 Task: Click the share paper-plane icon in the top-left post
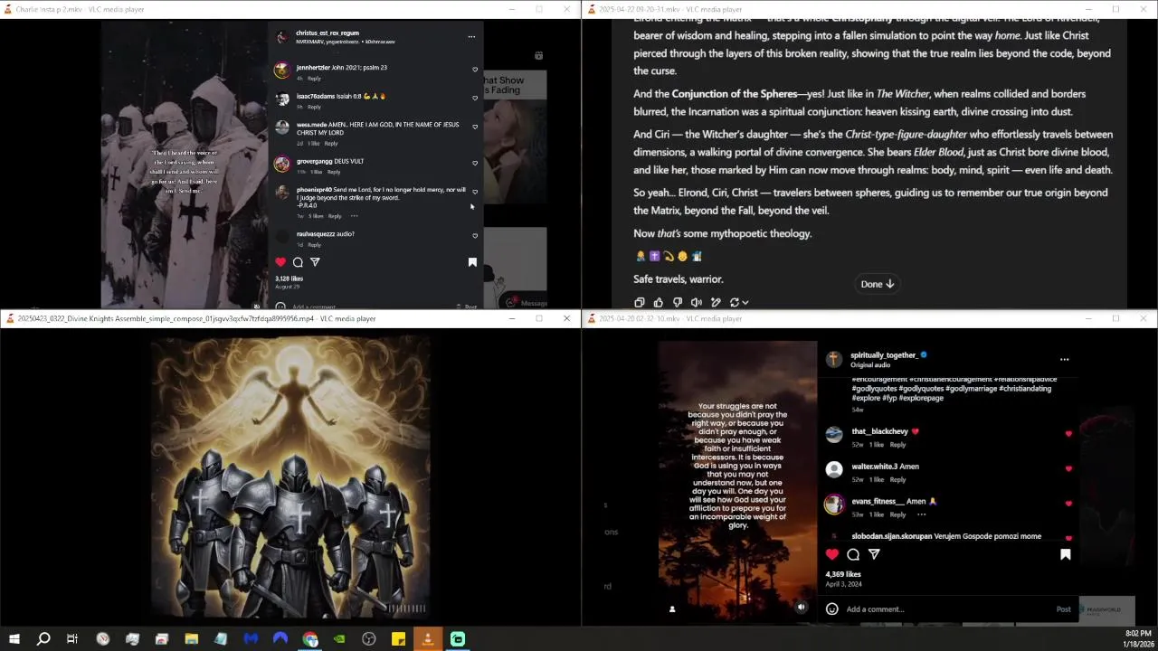pyautogui.click(x=315, y=262)
